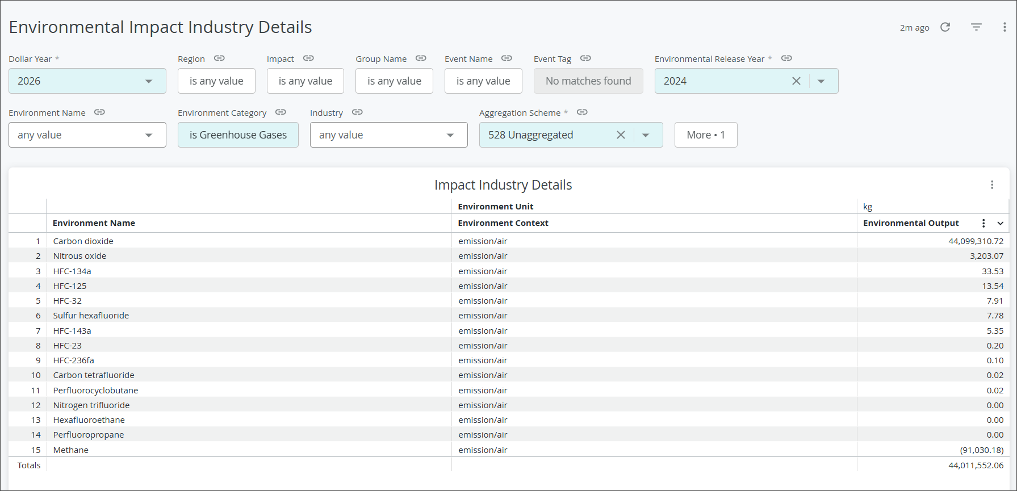Select the Nitrous oxide row name
The width and height of the screenshot is (1017, 491).
pos(79,256)
